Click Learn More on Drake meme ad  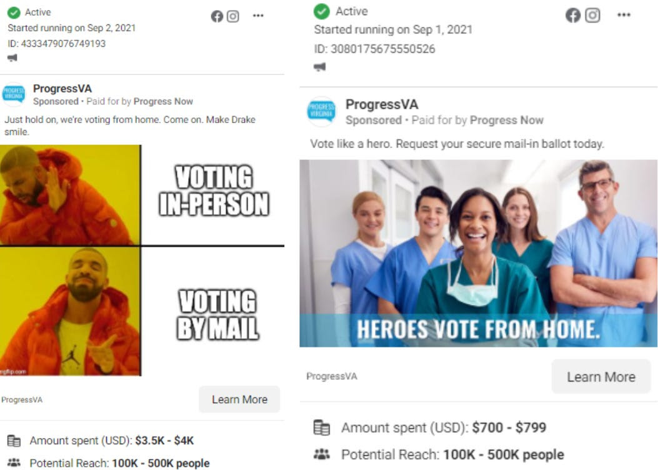(239, 399)
